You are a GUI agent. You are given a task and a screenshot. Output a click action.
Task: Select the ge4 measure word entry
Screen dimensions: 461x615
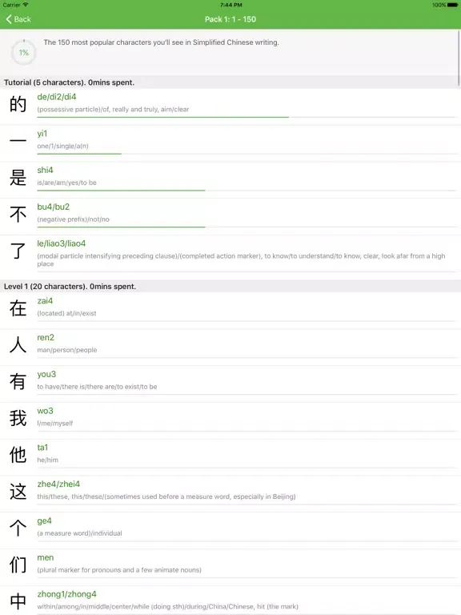(x=230, y=528)
